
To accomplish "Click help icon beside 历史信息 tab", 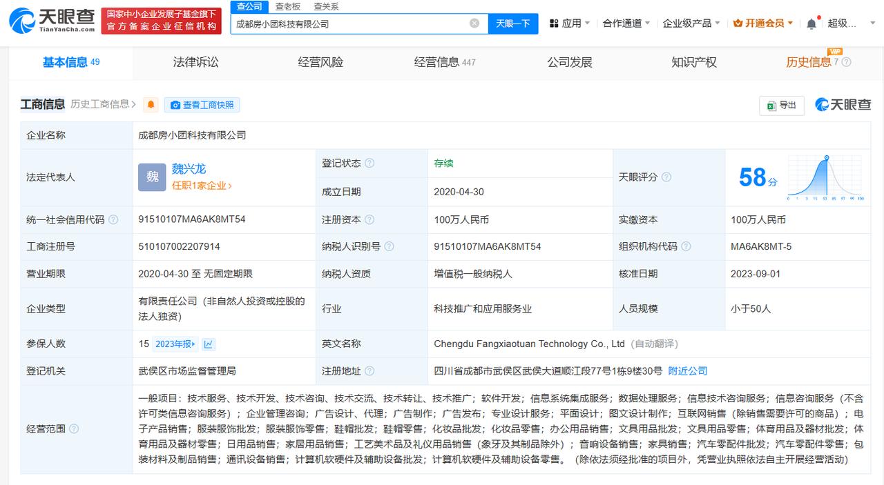I will tap(847, 62).
